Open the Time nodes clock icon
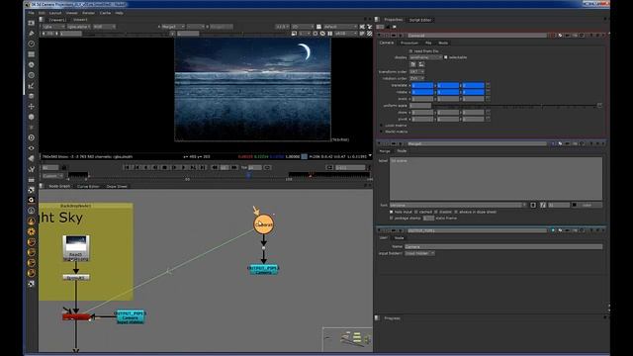Viewport: 633px width, 356px height. pyautogui.click(x=32, y=44)
